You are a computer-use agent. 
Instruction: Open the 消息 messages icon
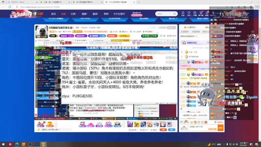(207, 14)
